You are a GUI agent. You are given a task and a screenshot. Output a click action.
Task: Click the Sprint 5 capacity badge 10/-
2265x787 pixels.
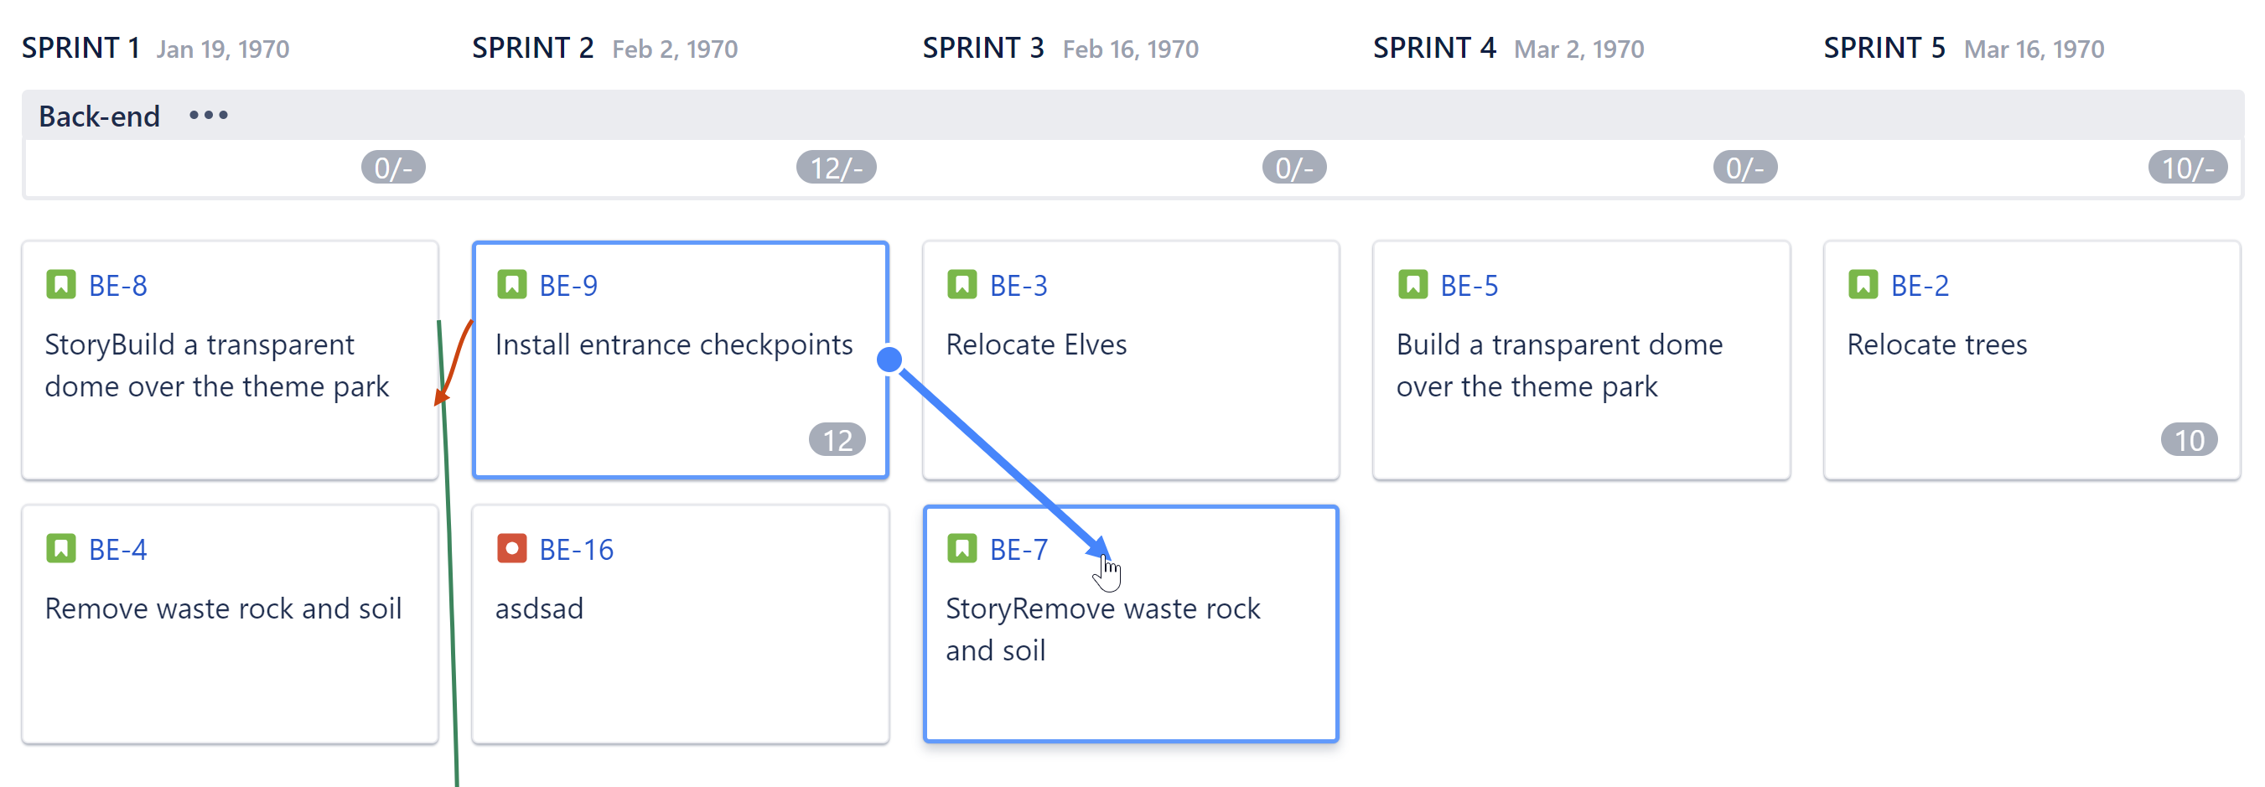click(2187, 167)
